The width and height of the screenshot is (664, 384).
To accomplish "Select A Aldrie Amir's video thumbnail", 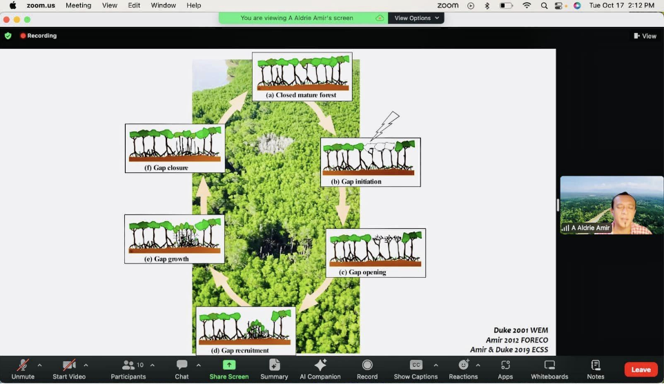I will (612, 205).
